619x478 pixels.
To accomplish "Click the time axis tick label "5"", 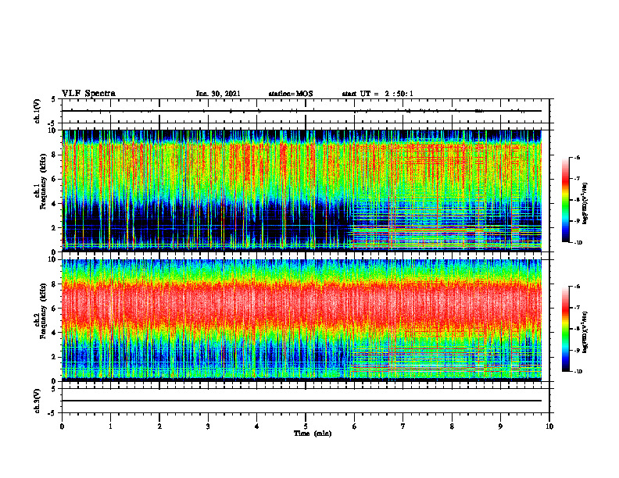I will [x=306, y=426].
